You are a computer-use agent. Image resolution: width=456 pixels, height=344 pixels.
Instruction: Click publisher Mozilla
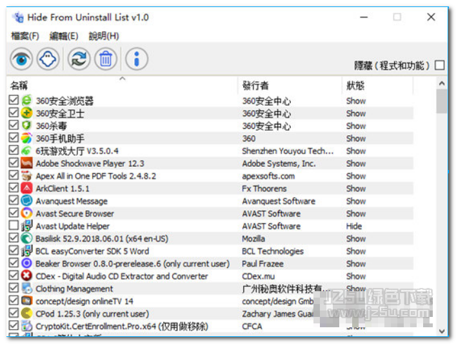(253, 239)
